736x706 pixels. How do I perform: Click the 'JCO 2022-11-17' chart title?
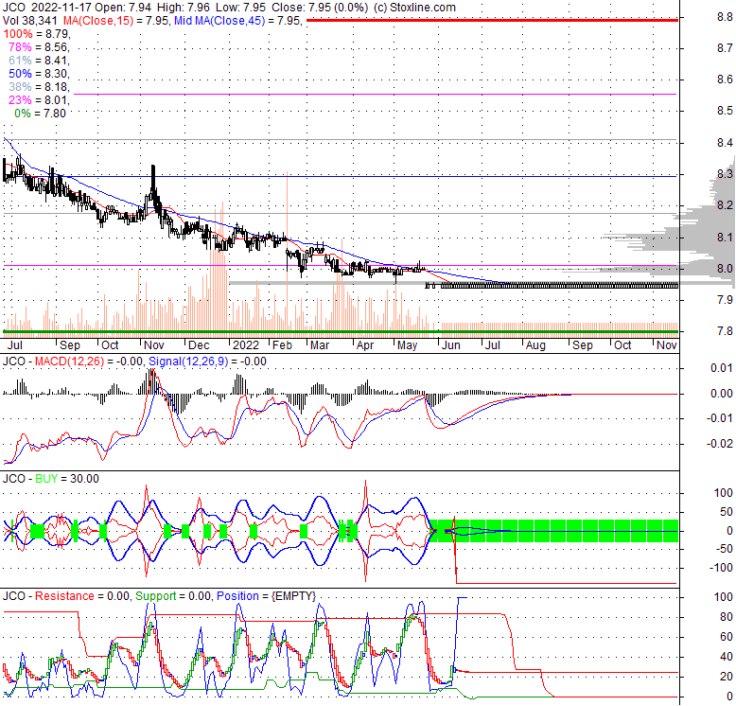(x=47, y=8)
